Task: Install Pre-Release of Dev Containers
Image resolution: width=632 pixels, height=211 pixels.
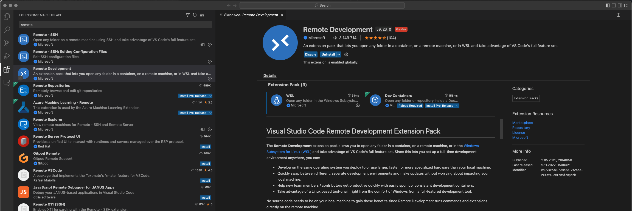Action: coord(439,106)
